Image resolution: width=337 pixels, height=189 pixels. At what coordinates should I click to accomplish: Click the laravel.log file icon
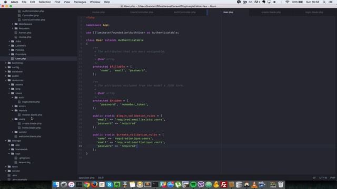16,162
